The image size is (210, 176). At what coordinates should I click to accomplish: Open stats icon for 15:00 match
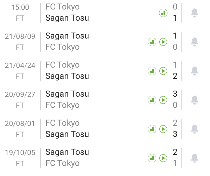163,13
